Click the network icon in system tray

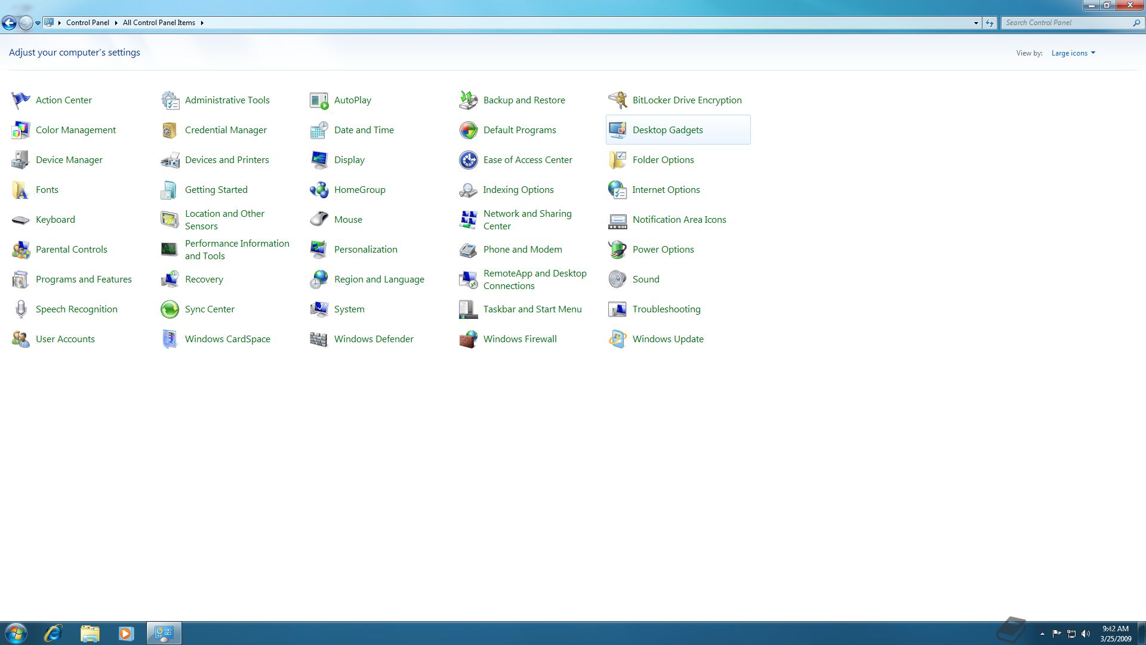1071,634
